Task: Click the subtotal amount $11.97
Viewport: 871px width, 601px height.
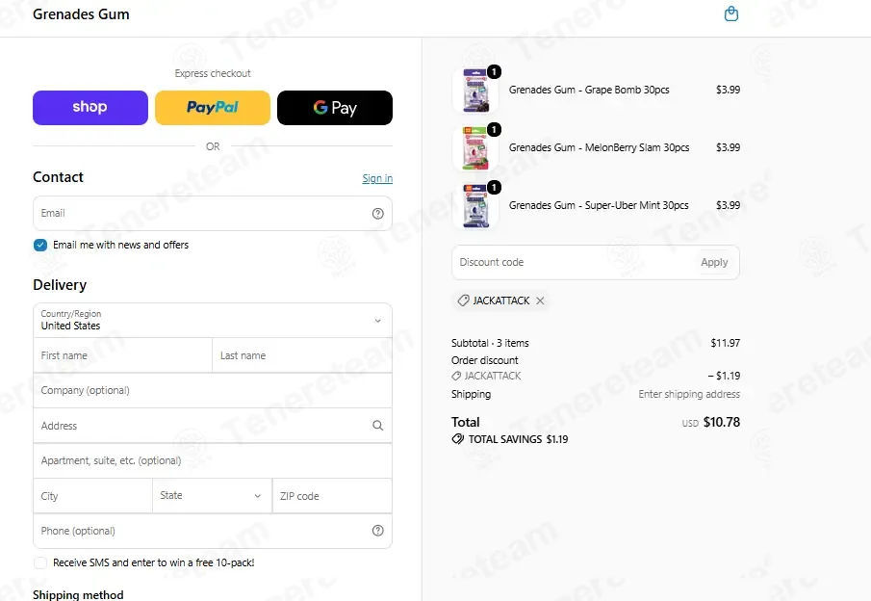Action: click(725, 343)
